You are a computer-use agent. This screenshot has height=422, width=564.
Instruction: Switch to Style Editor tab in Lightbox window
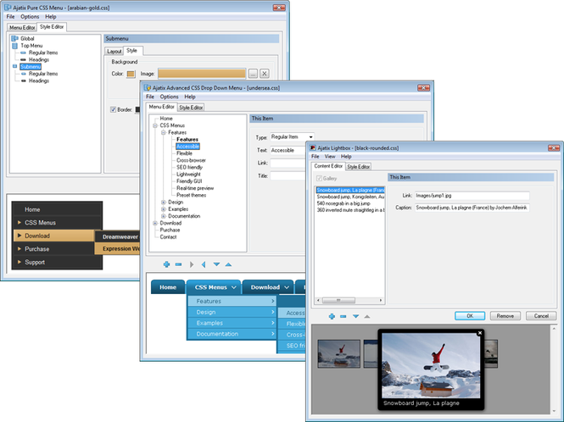(x=358, y=167)
